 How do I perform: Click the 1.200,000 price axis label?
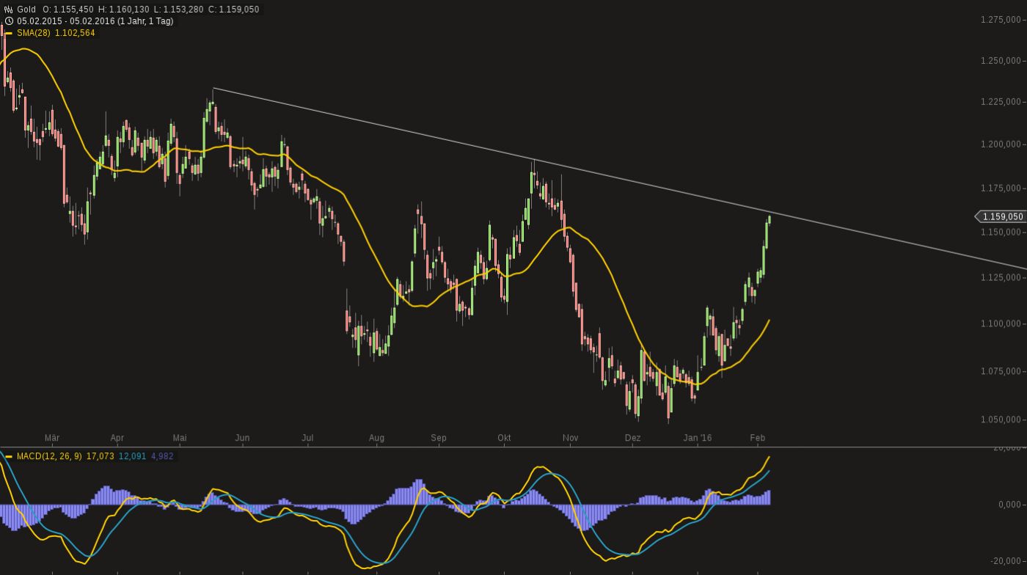pos(1001,144)
